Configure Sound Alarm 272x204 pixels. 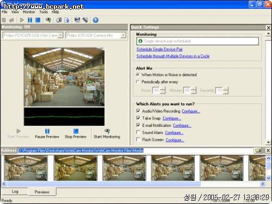pyautogui.click(x=174, y=133)
